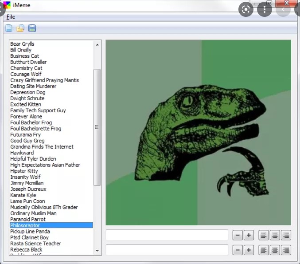Click the meme list scroll up arrow

coord(97,45)
